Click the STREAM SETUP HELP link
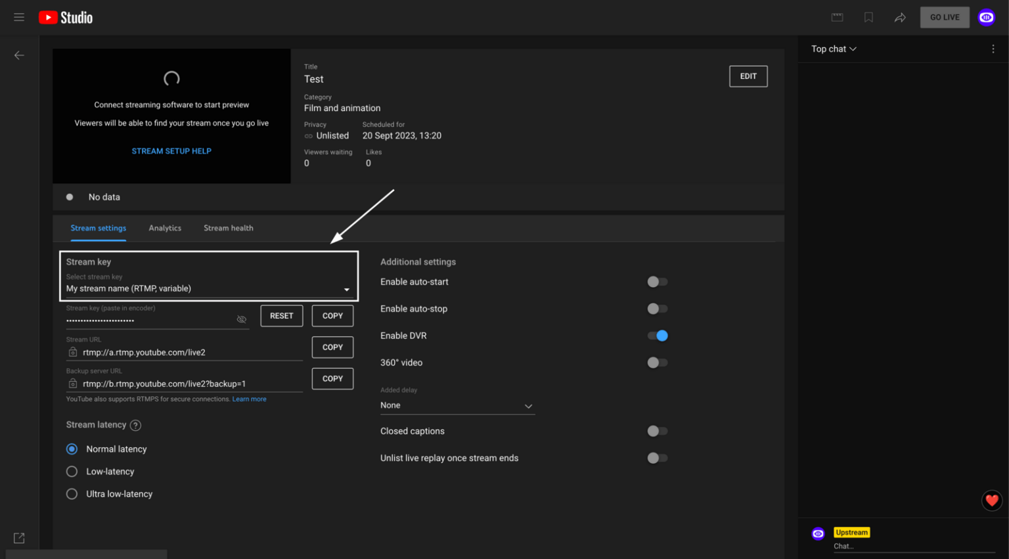The height and width of the screenshot is (559, 1009). 171,150
